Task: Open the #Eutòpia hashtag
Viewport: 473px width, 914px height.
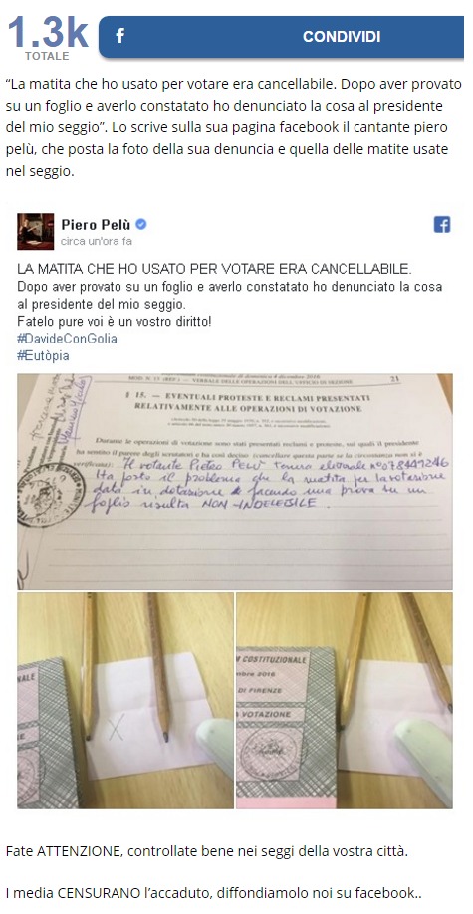Action: [43, 355]
